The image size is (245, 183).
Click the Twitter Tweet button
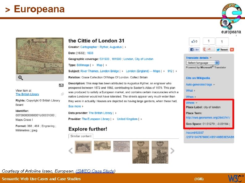pyautogui.click(x=222, y=50)
